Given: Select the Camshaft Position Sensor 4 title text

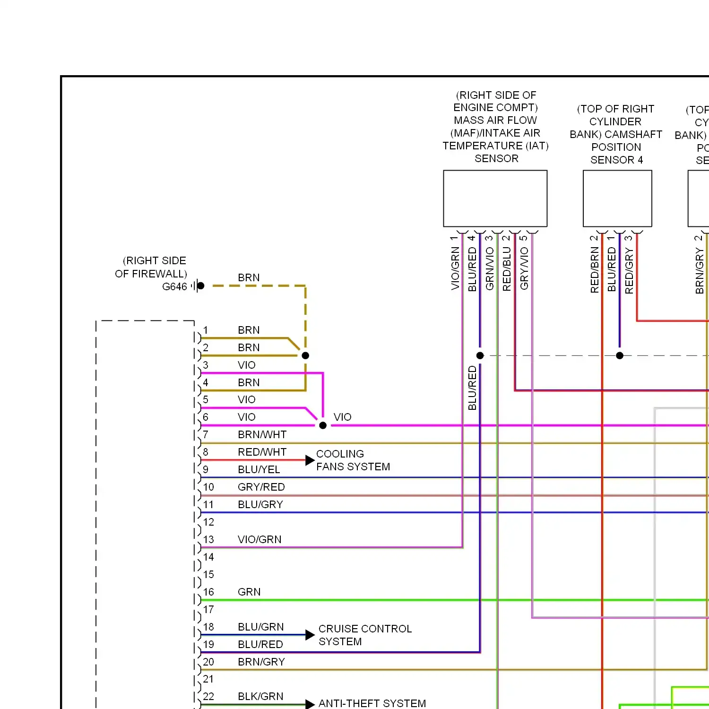Looking at the screenshot, I should click(616, 134).
